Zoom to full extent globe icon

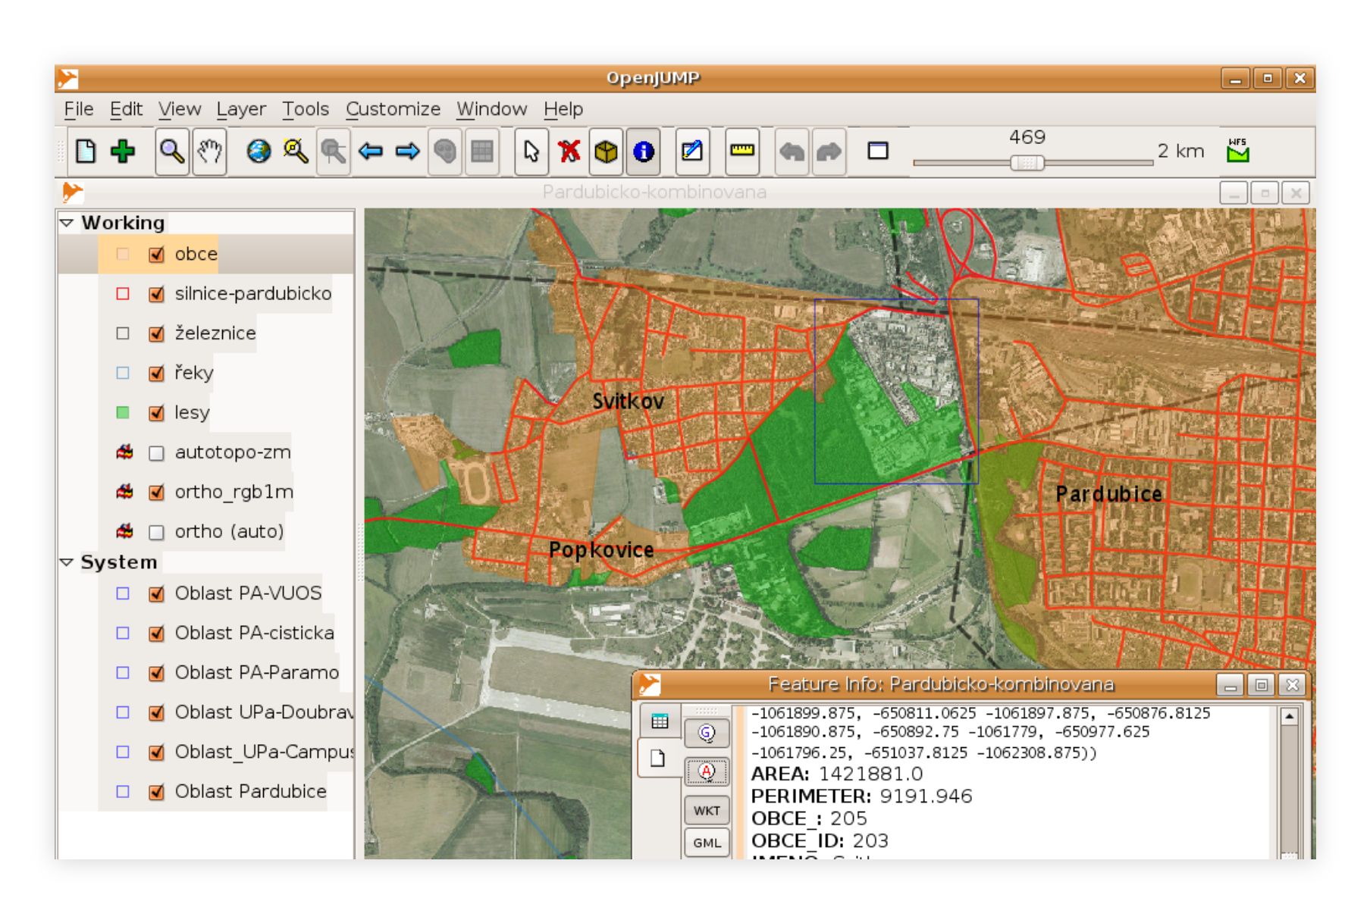(x=259, y=152)
